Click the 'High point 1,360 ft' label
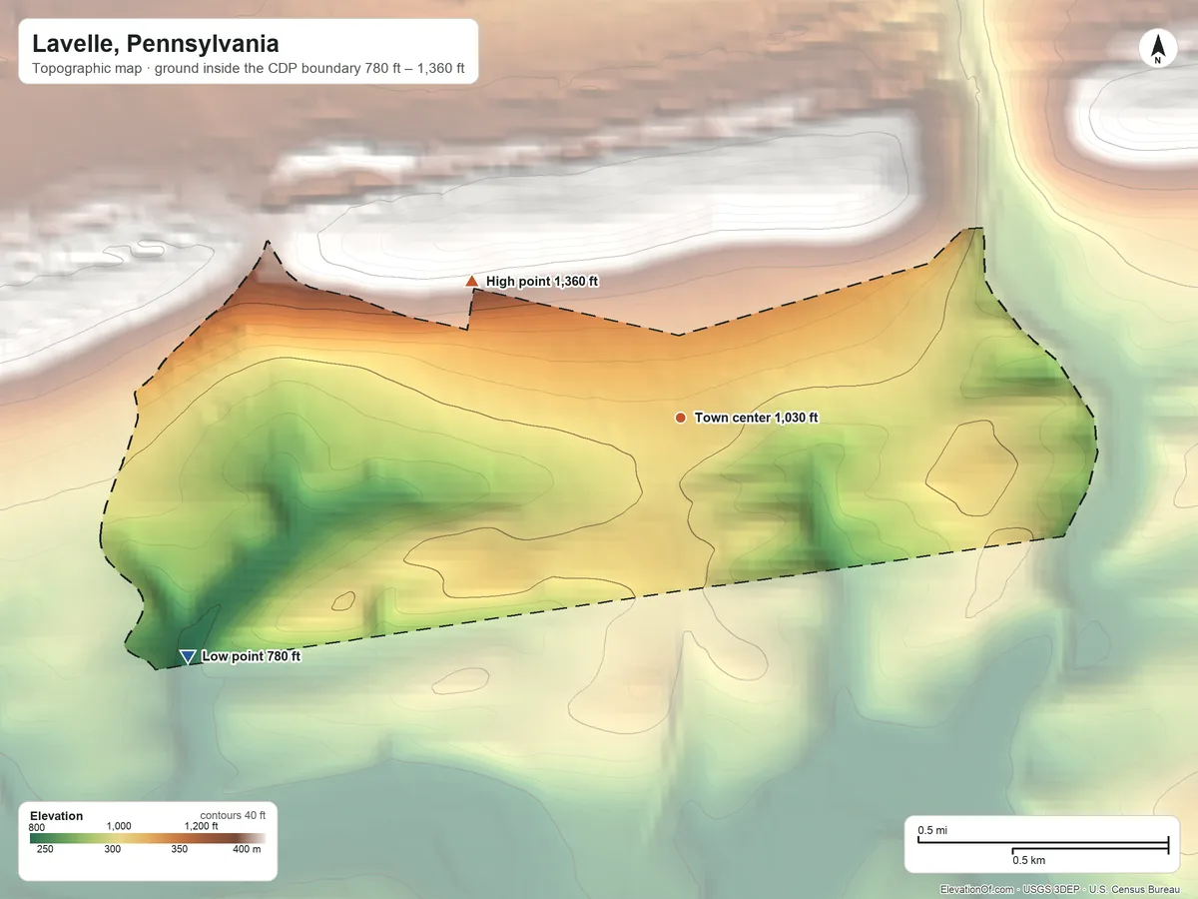 542,282
